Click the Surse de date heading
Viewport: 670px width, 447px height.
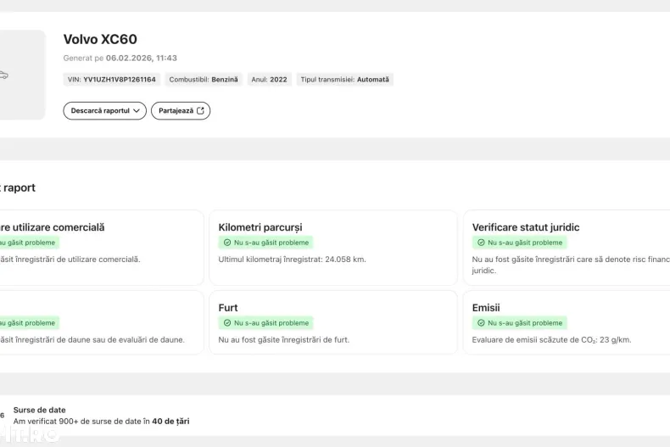[x=39, y=410]
